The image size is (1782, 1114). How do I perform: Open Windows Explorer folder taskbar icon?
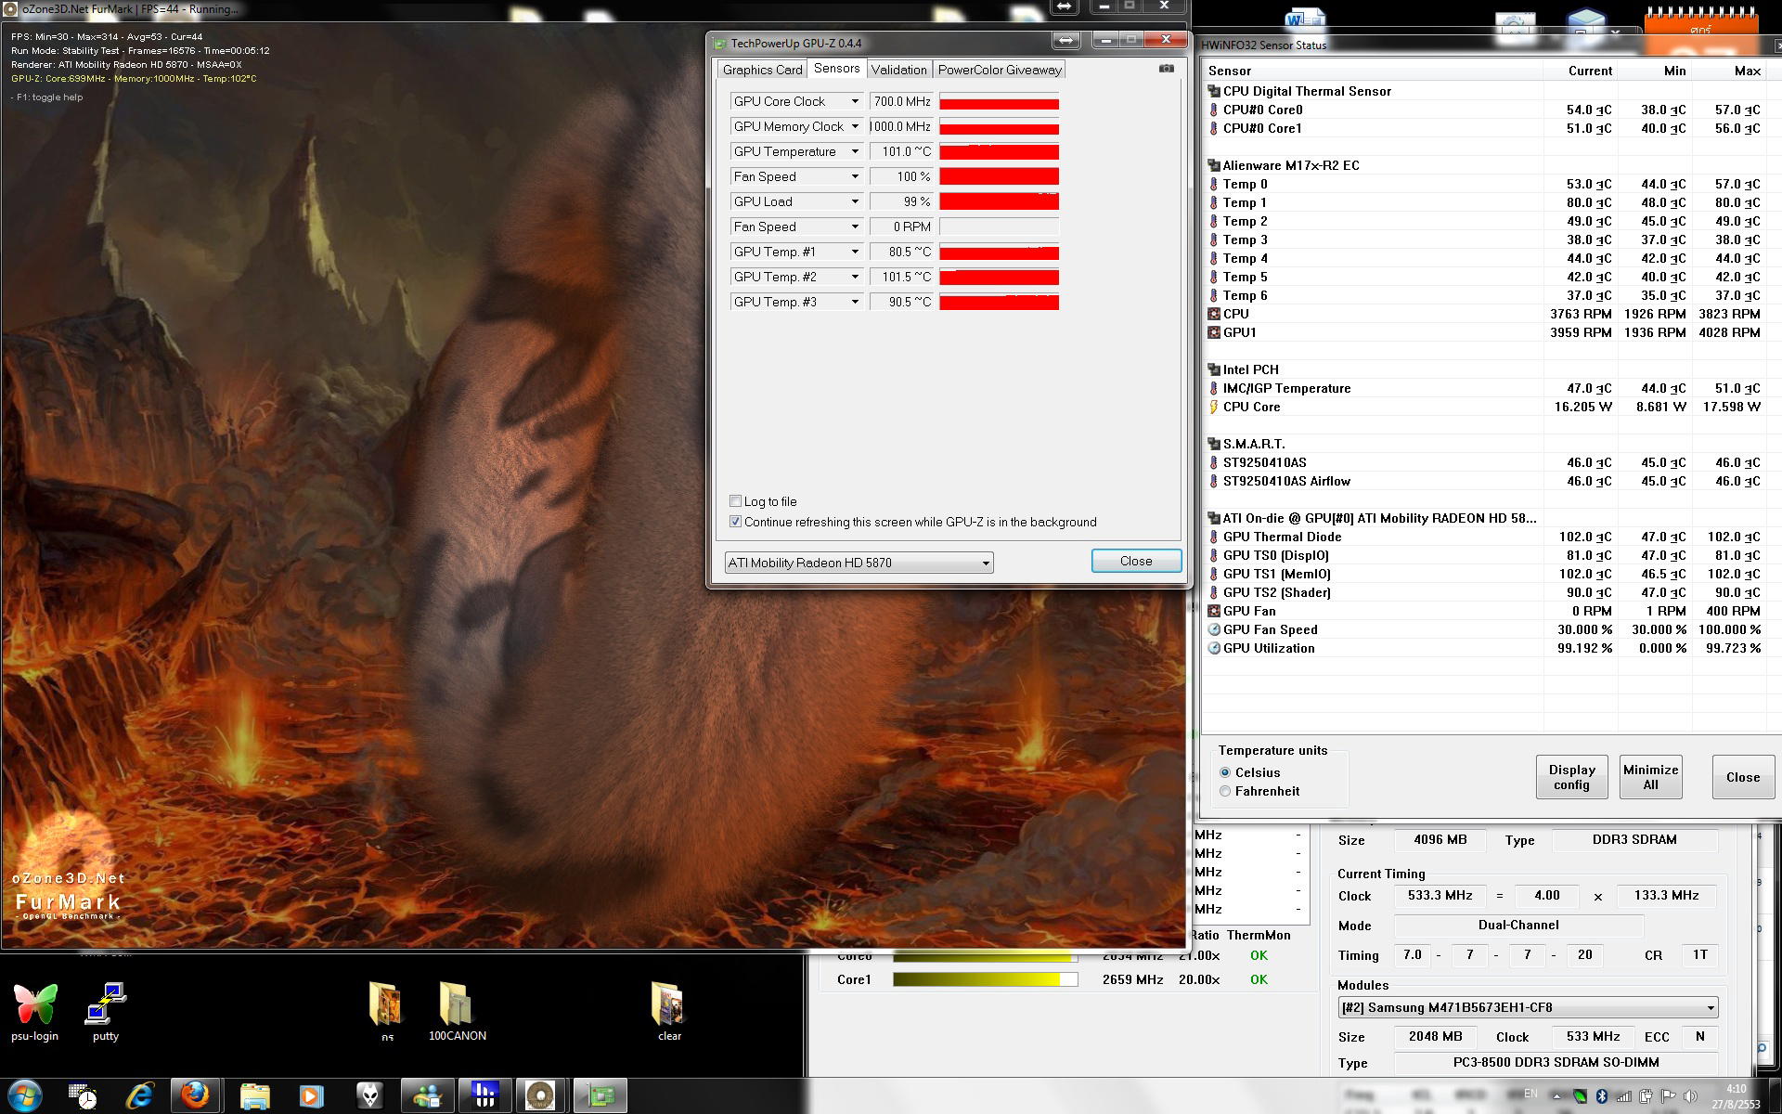(254, 1096)
